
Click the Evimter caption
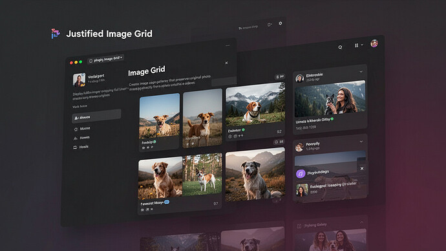pos(235,131)
